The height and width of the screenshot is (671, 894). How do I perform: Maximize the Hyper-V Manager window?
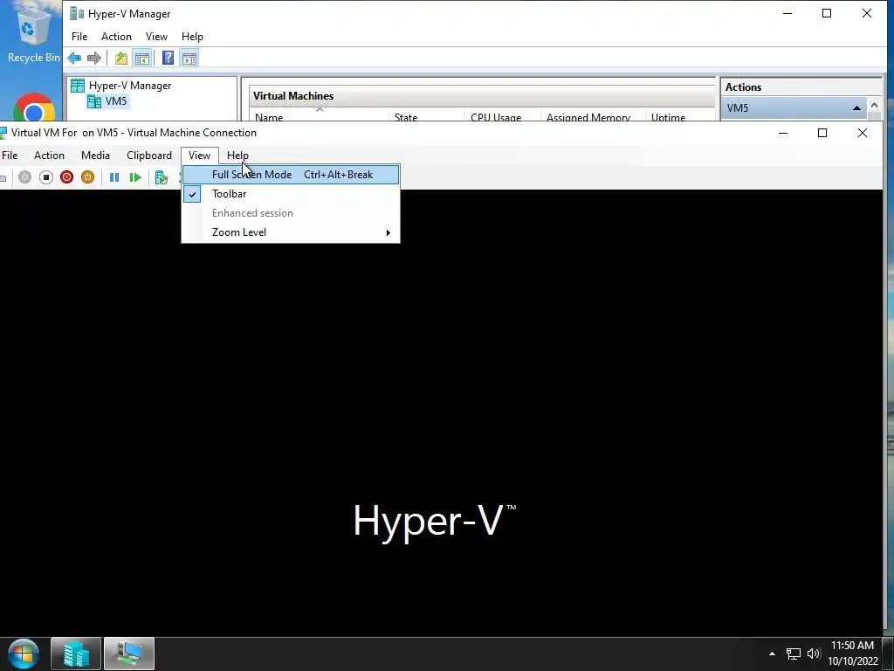click(x=827, y=13)
